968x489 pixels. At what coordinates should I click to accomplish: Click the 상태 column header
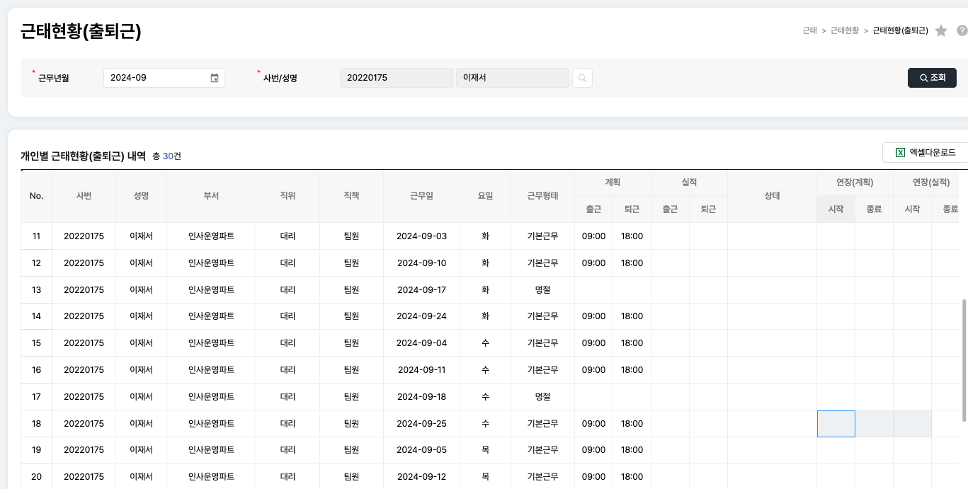[x=772, y=196]
